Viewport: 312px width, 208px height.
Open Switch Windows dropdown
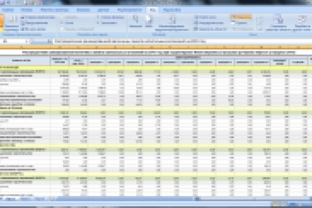click(302, 23)
